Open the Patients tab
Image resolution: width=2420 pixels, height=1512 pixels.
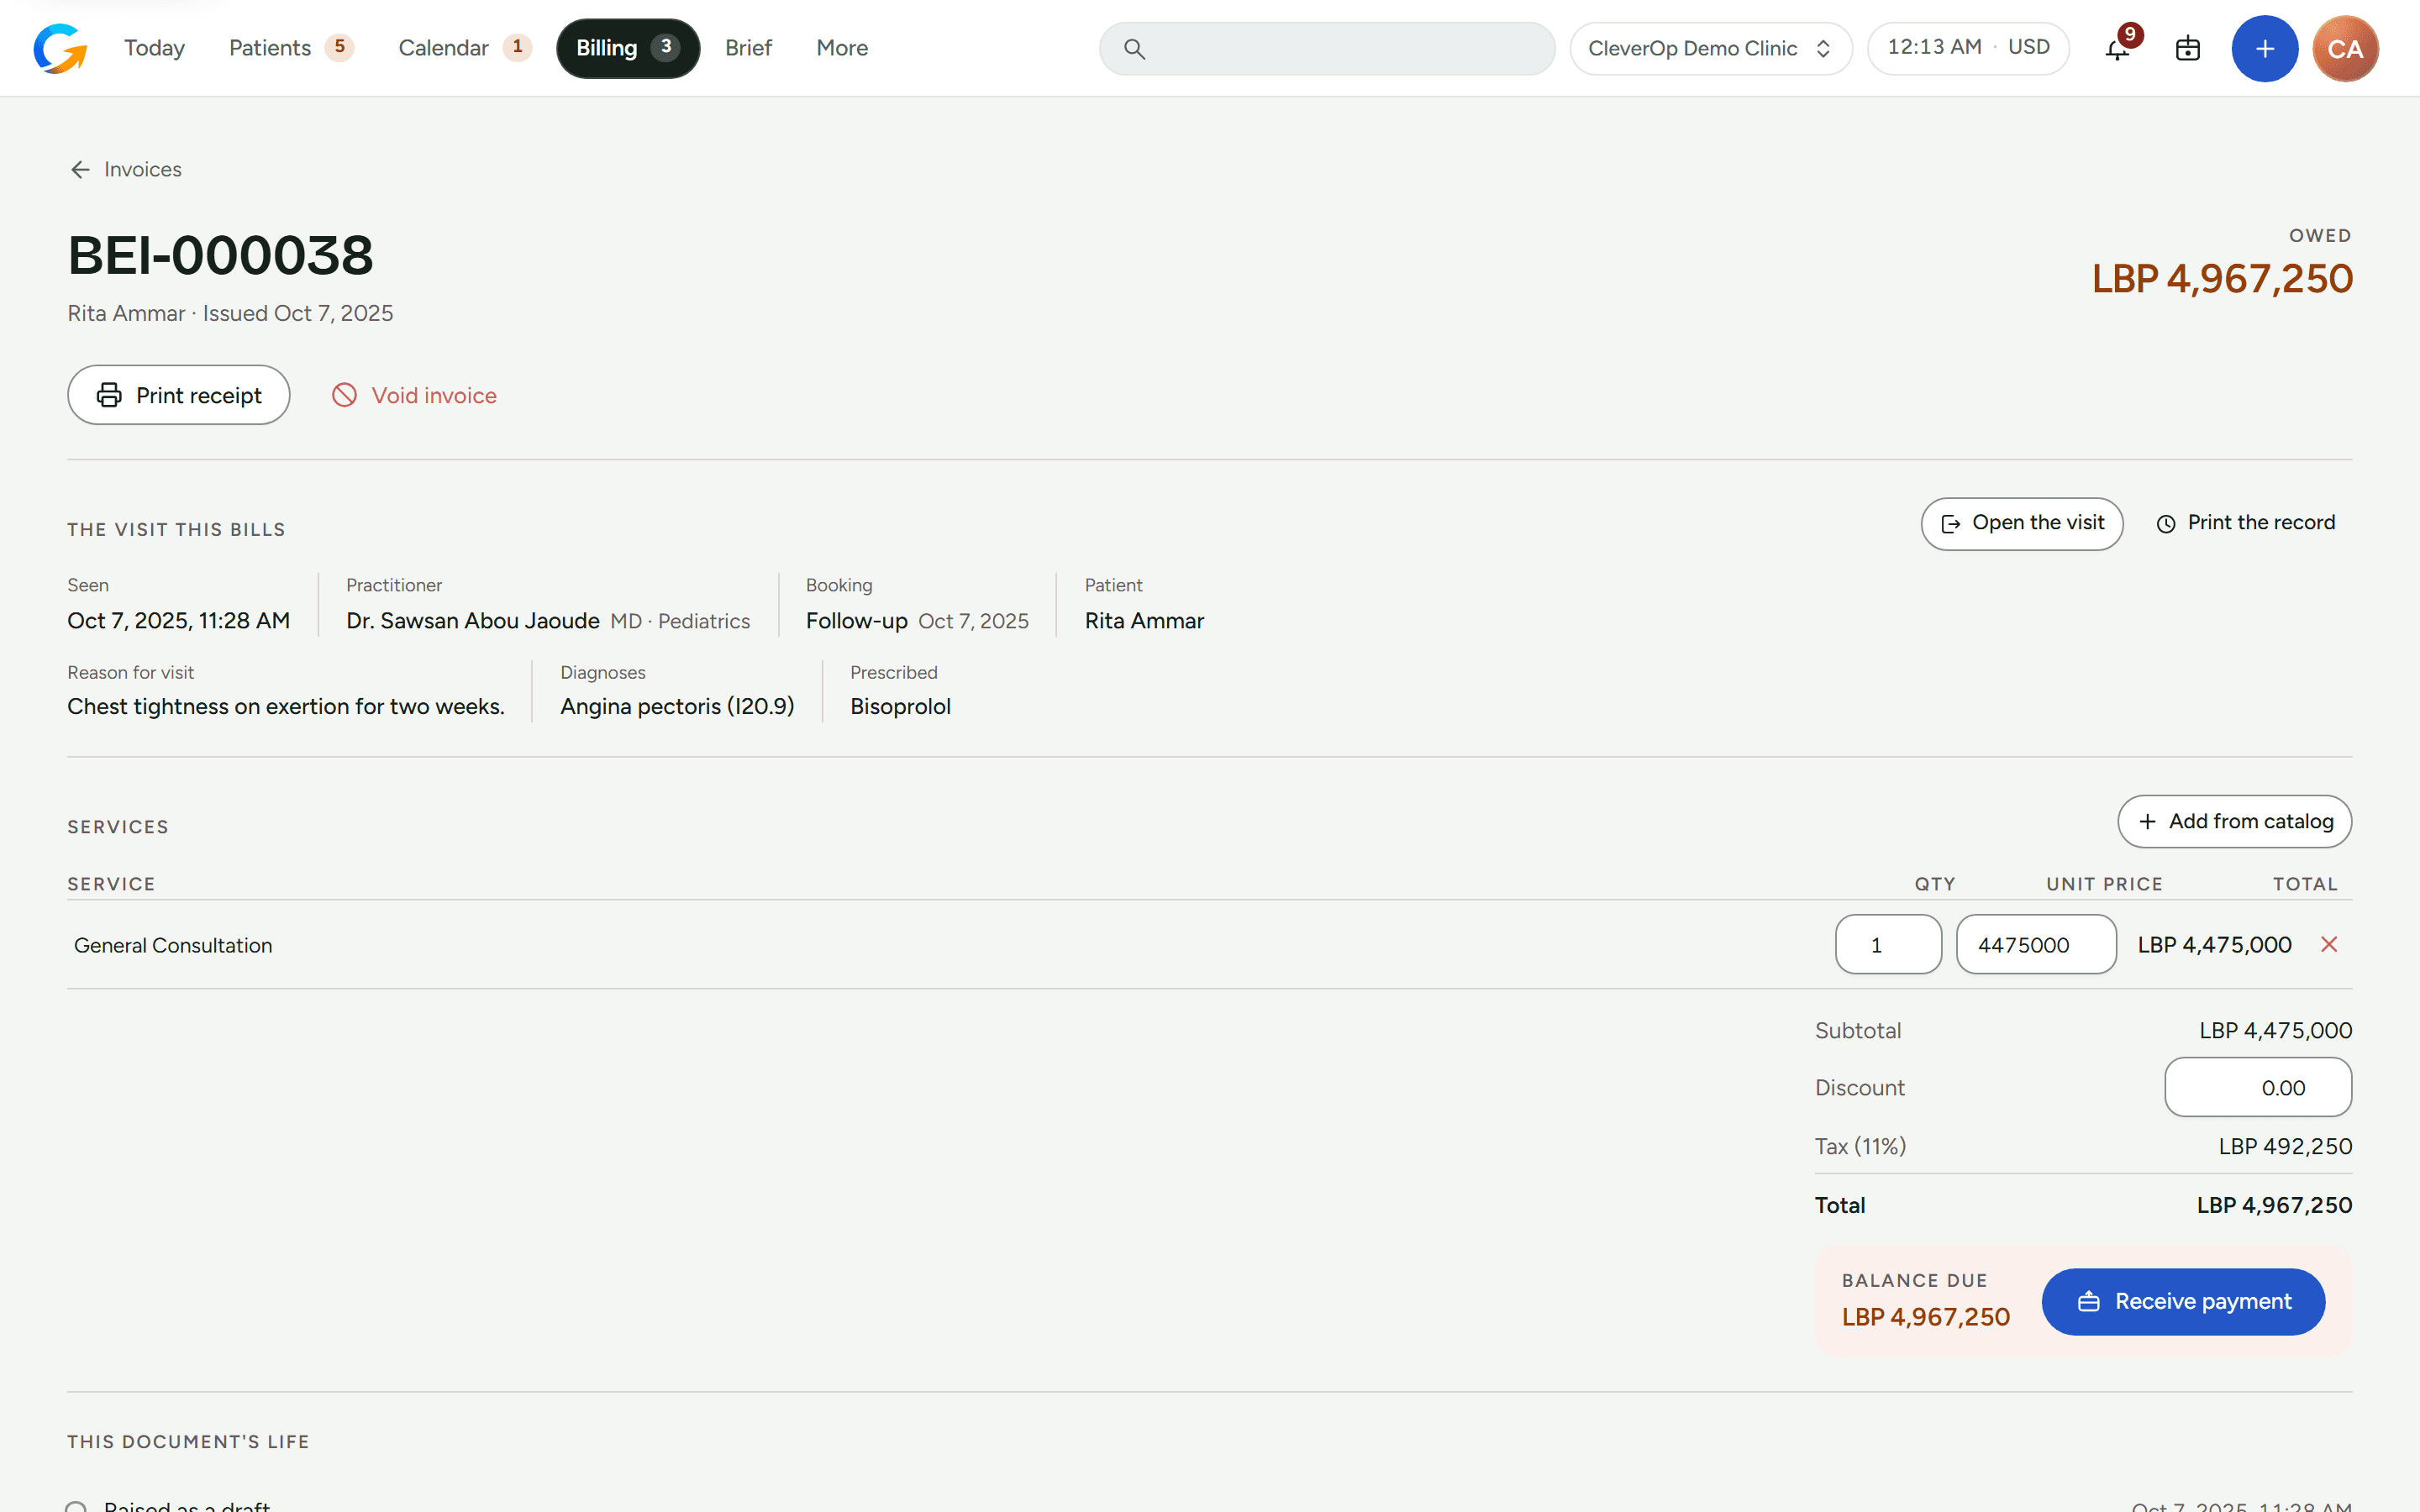[x=290, y=48]
